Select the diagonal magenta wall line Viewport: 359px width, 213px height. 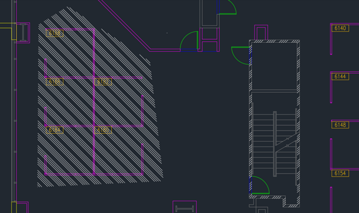tap(124, 25)
